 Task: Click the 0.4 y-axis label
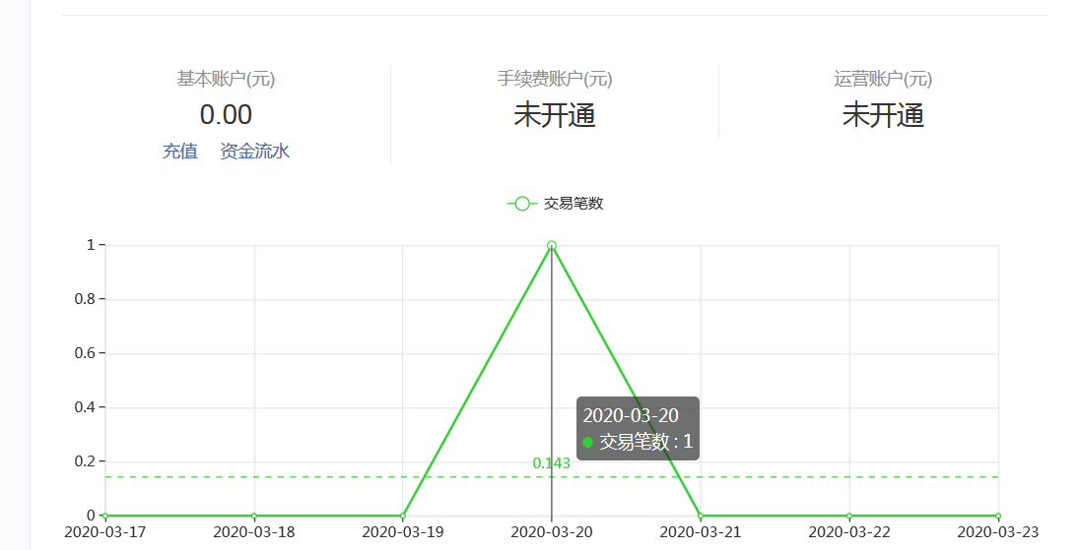(x=86, y=407)
